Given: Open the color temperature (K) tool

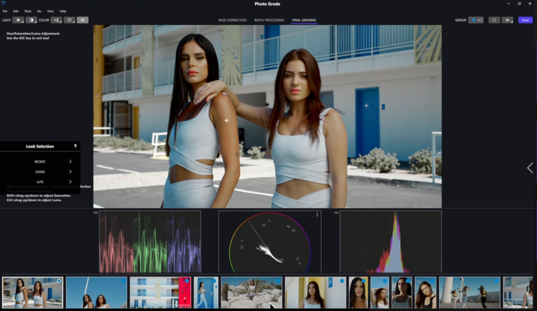Looking at the screenshot, I should point(56,20).
